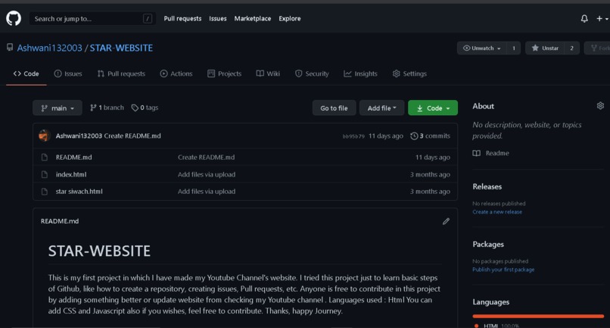View the 3 commits history
610x328 pixels.
tap(431, 136)
